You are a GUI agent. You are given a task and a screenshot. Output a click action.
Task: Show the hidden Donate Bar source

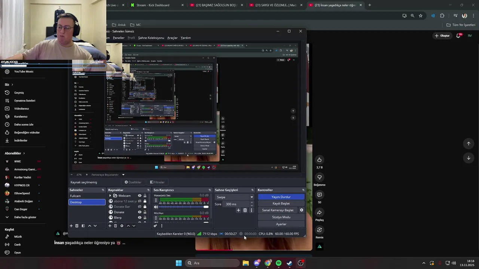(140, 207)
